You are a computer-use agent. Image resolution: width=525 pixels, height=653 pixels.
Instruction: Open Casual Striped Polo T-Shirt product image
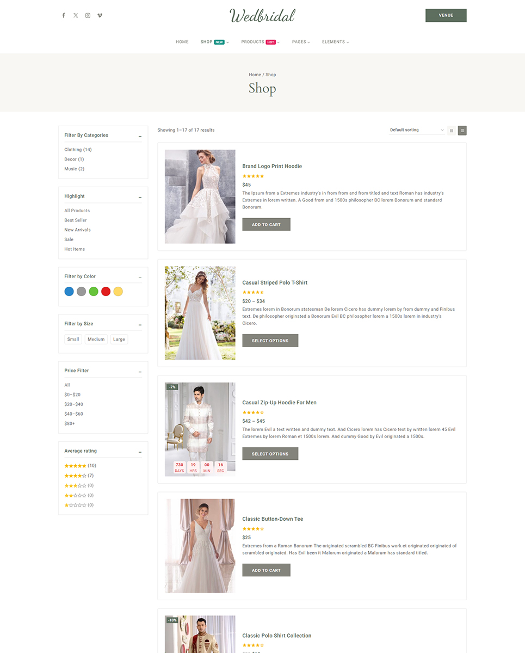point(200,313)
